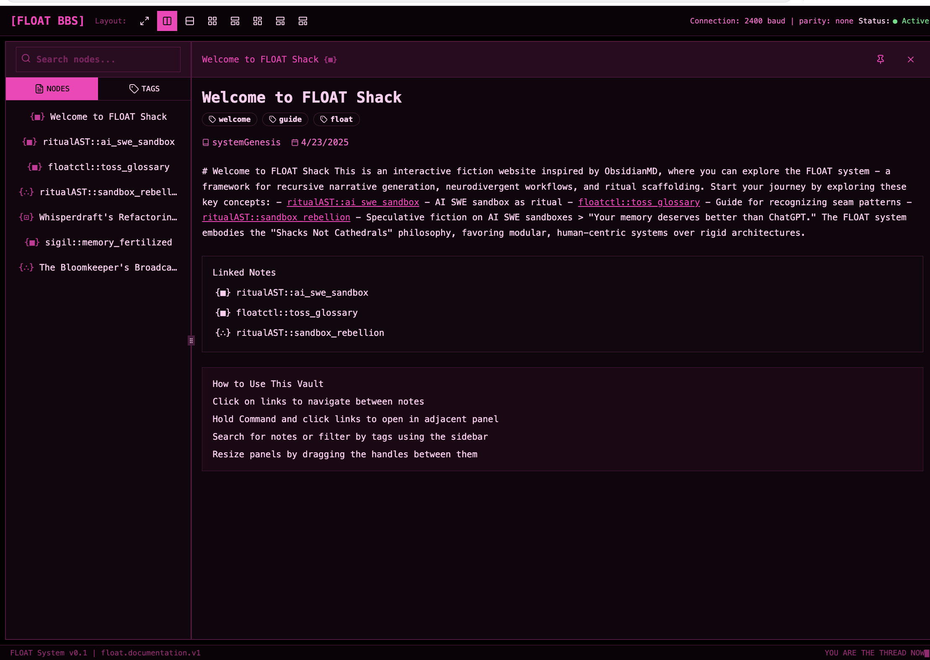Click the fullscreen expand layout icon
Screen dimensions: 930x660
(145, 21)
